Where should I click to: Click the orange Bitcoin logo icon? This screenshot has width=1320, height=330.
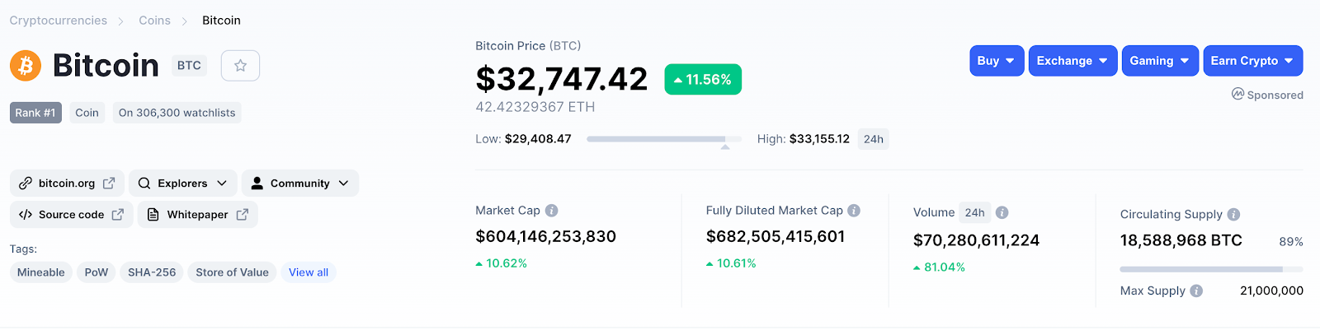tap(26, 65)
